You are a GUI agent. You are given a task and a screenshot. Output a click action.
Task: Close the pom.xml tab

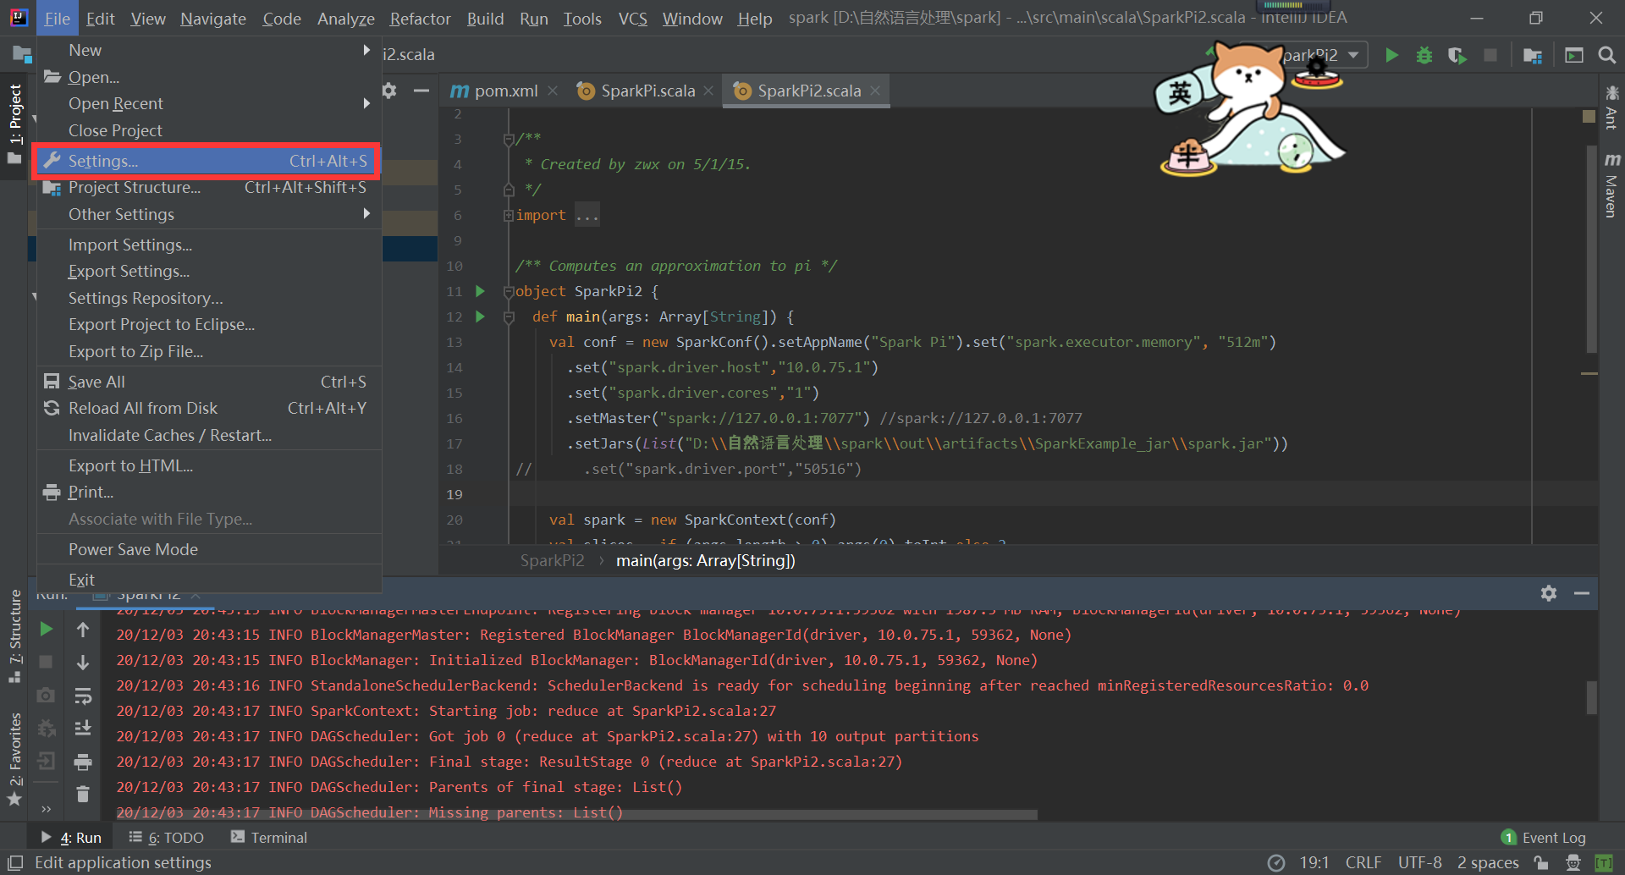[x=553, y=91]
